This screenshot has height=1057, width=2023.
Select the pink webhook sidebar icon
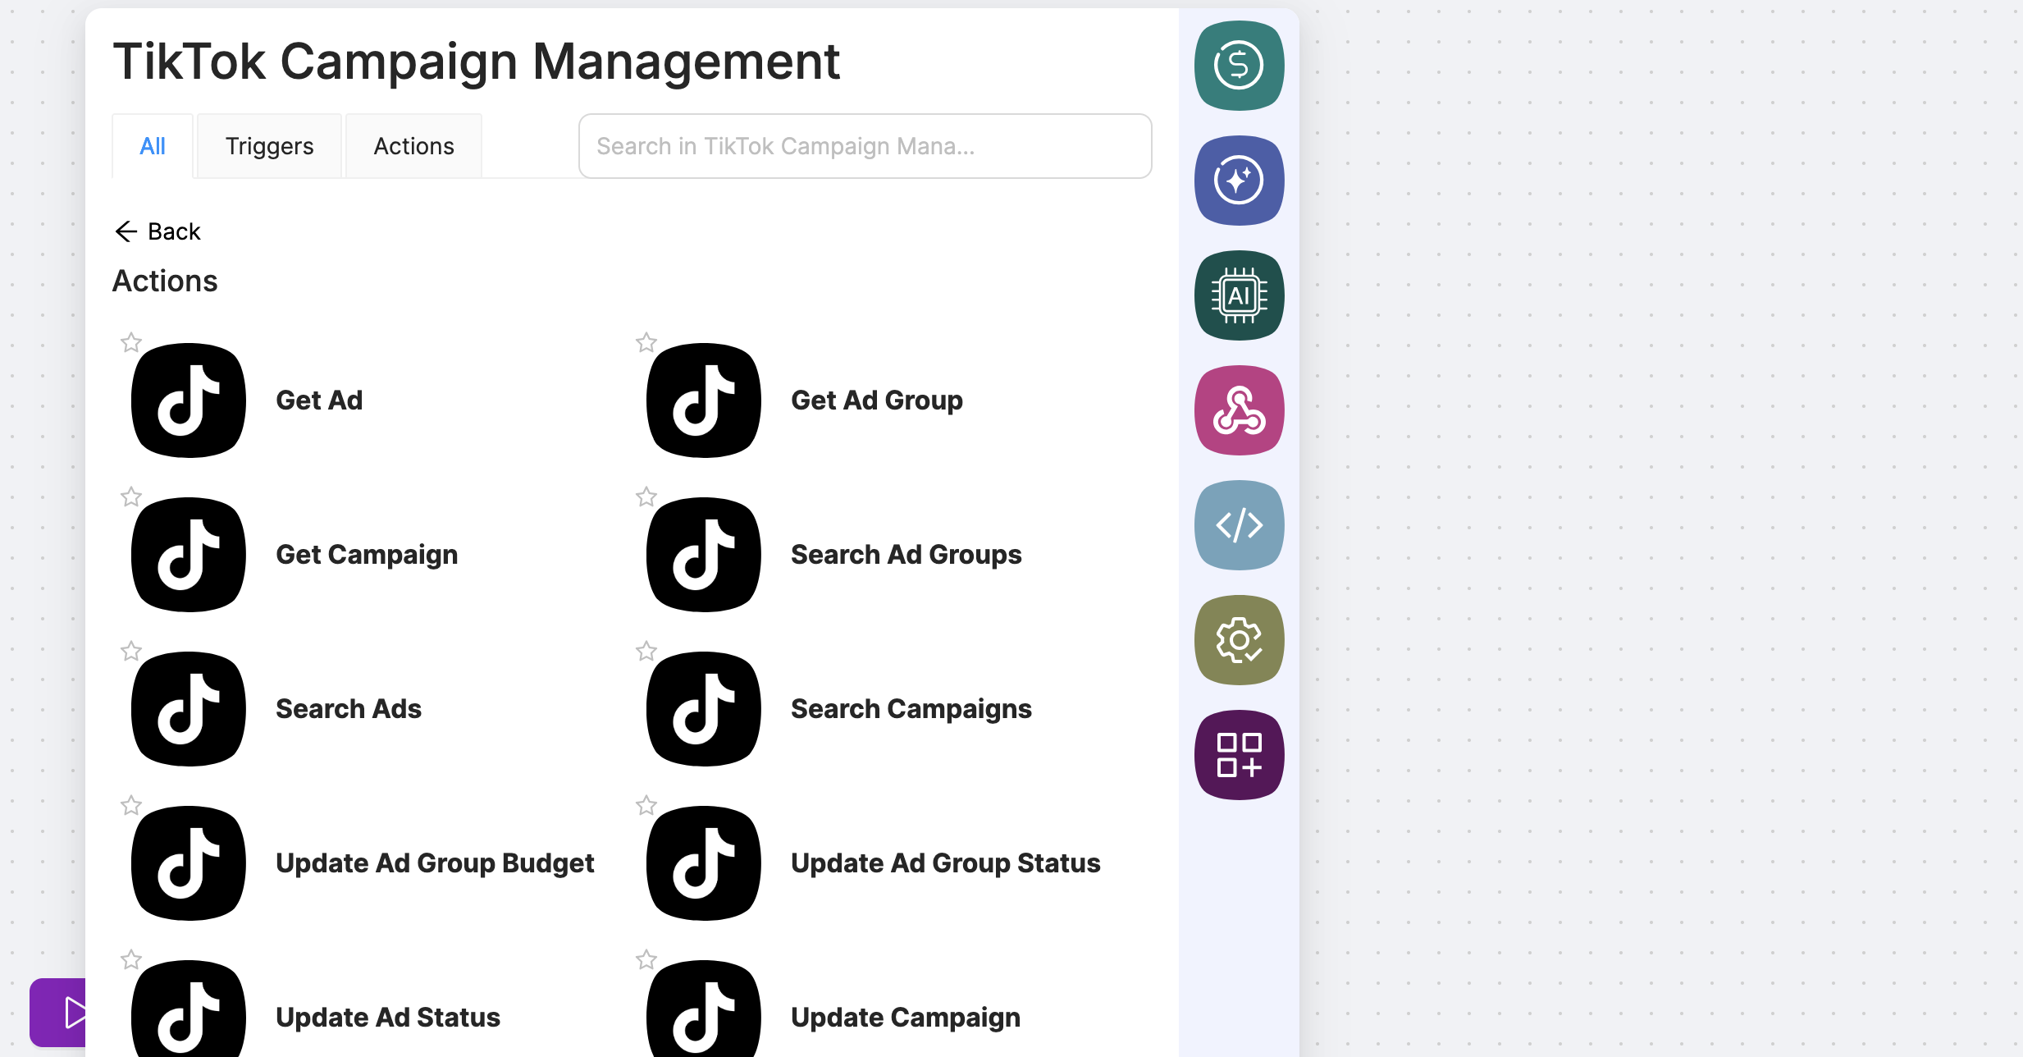tap(1239, 410)
